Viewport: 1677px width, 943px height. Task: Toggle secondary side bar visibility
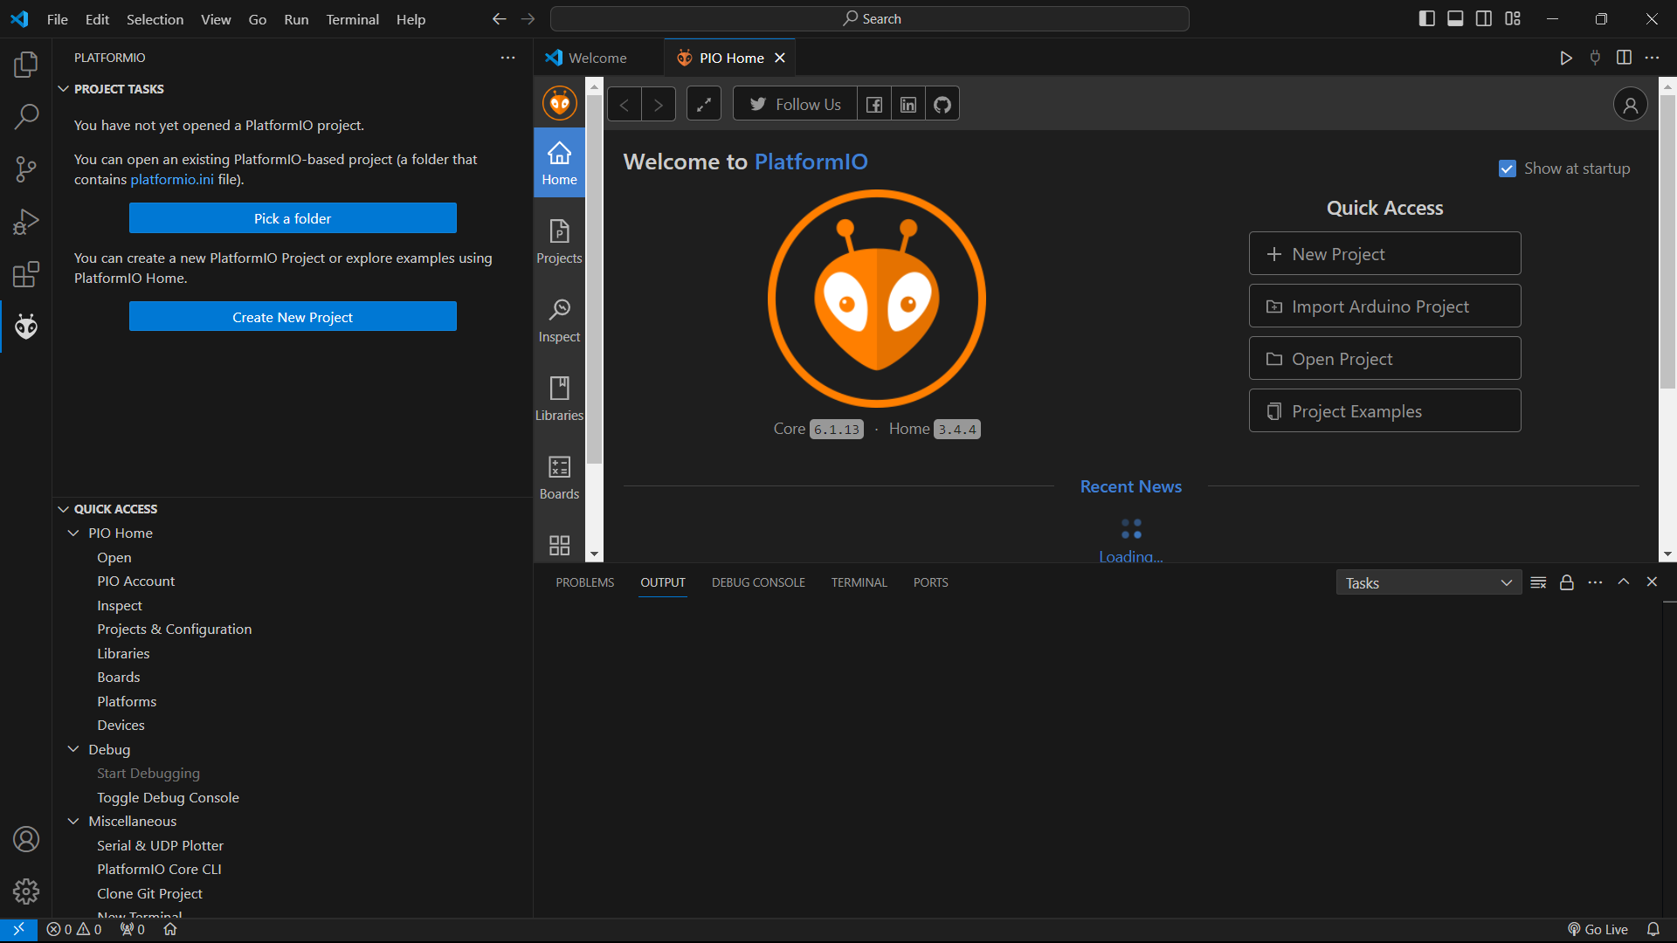point(1484,18)
